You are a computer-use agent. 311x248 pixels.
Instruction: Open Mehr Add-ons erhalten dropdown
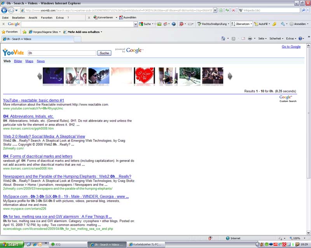click(x=83, y=32)
